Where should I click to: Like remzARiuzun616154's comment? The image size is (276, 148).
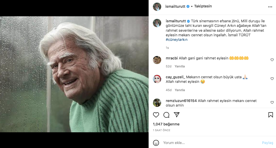click(x=272, y=102)
